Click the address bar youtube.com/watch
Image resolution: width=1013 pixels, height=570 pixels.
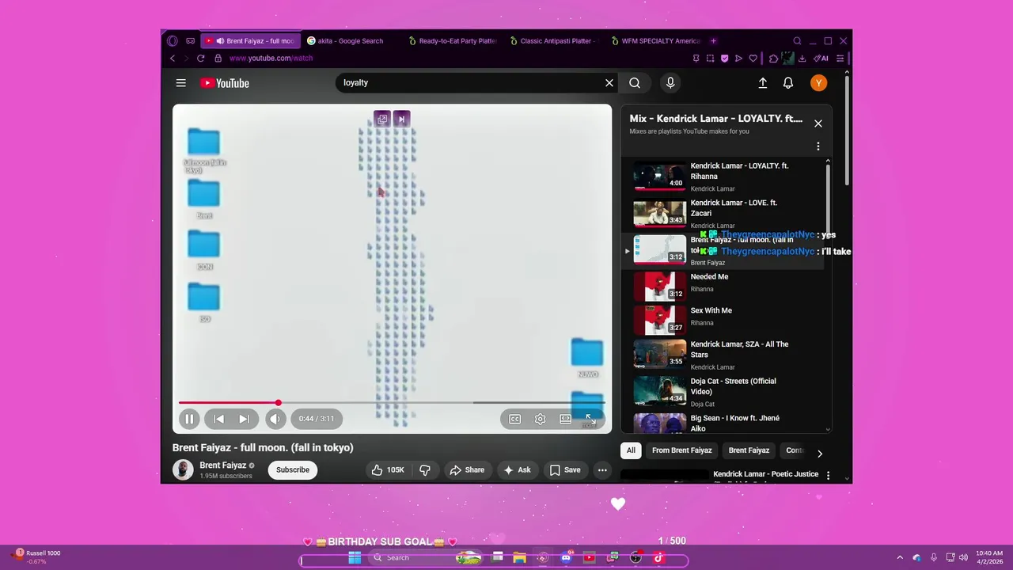[271, 59]
